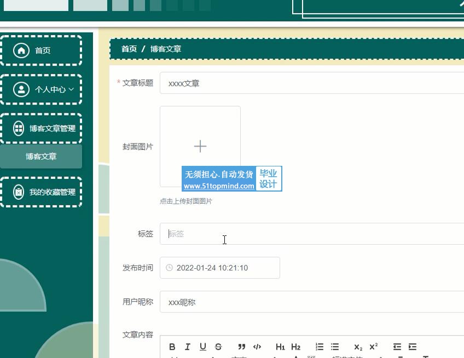
Task: Apply superscript formatting
Action: tap(374, 347)
